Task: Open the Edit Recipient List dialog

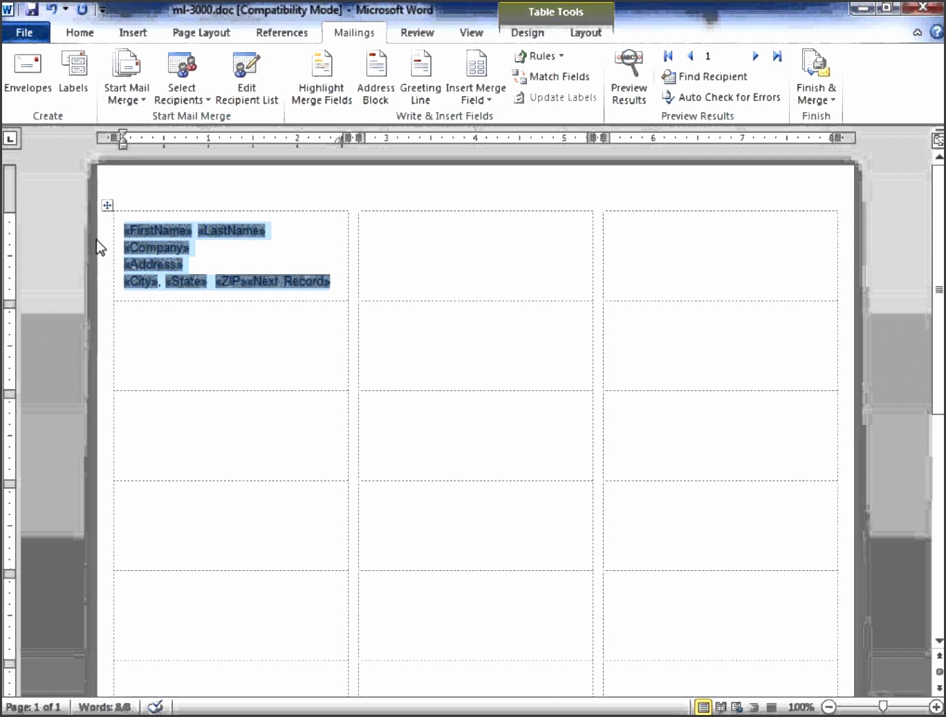Action: (x=247, y=76)
